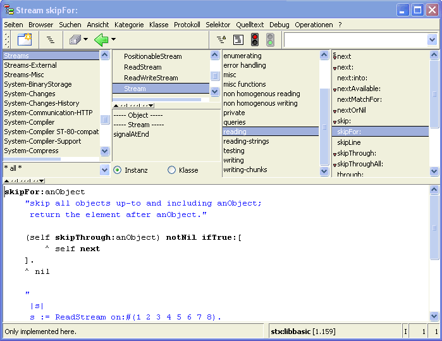This screenshot has width=442, height=341.
Task: Open the back arrow history dropdown
Action: (x=113, y=39)
